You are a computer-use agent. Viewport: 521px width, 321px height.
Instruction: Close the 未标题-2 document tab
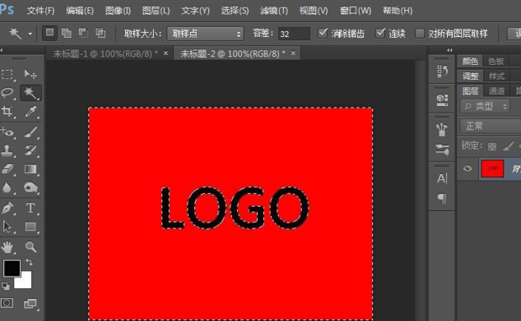pyautogui.click(x=293, y=53)
